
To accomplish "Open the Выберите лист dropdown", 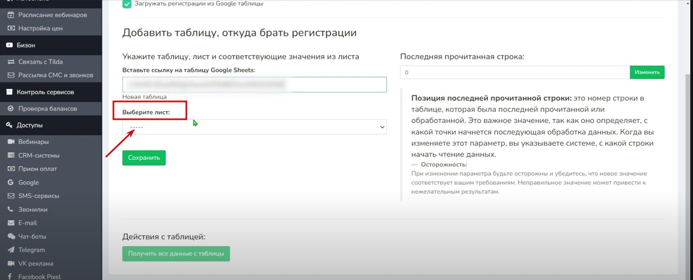I will [x=254, y=127].
